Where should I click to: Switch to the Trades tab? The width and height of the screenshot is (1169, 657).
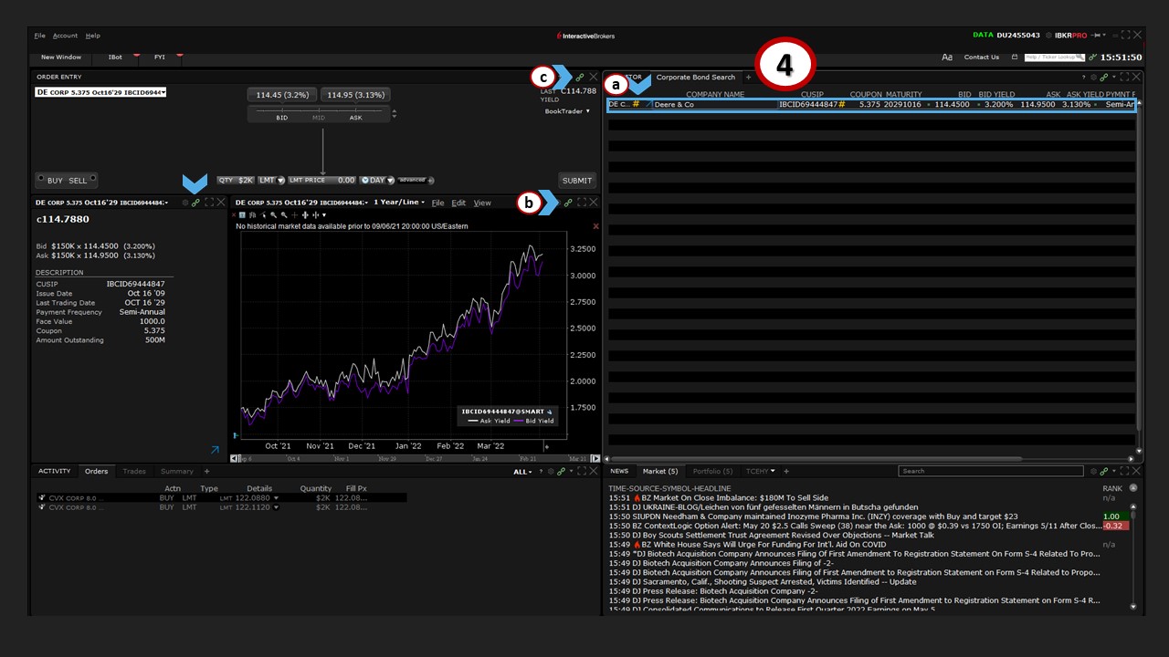click(x=134, y=472)
